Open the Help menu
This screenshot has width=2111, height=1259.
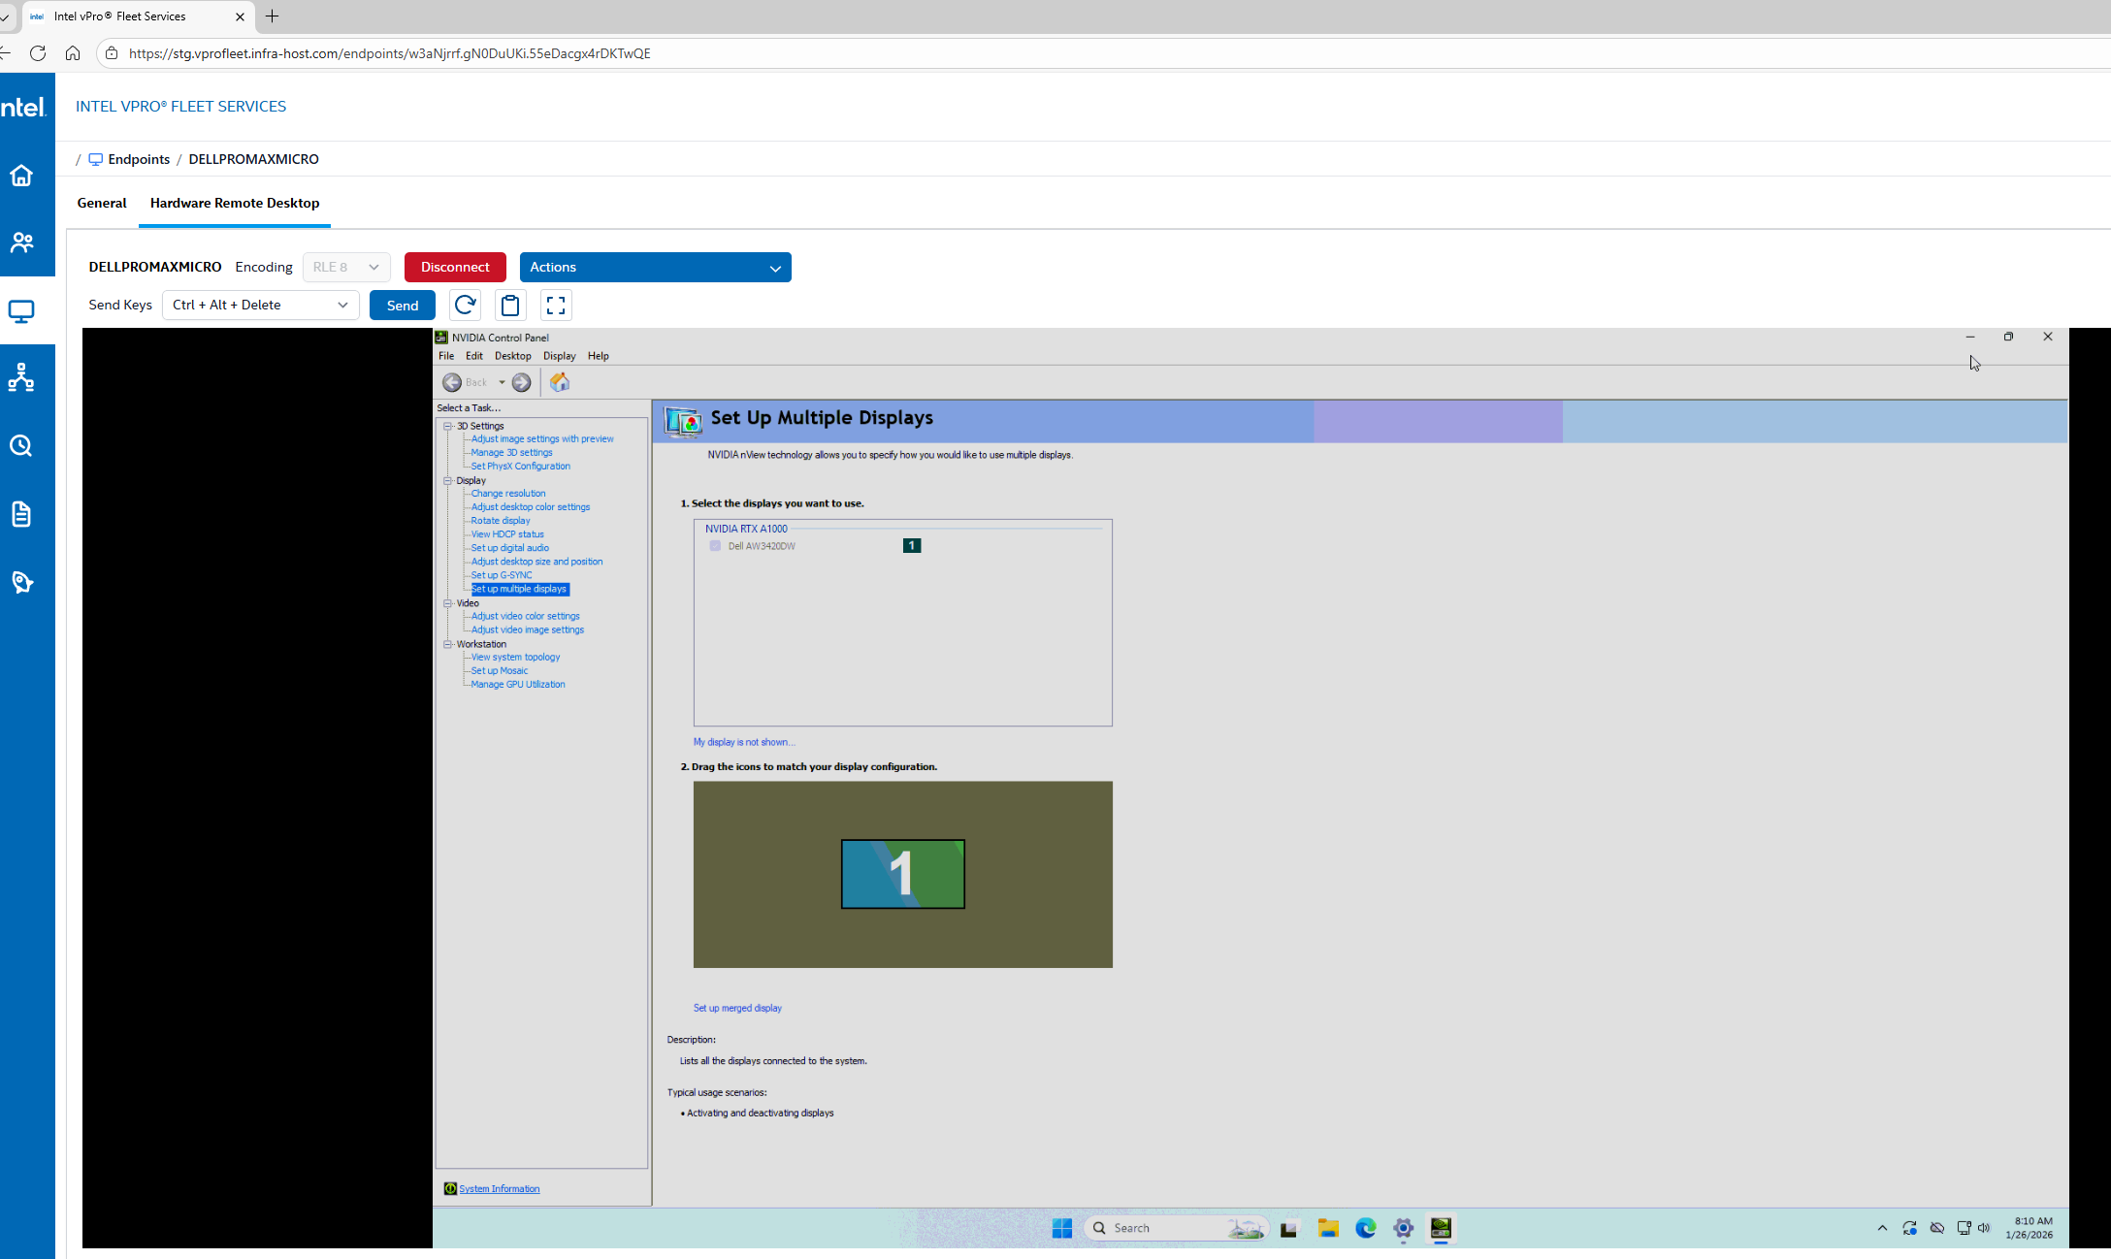[x=599, y=356]
